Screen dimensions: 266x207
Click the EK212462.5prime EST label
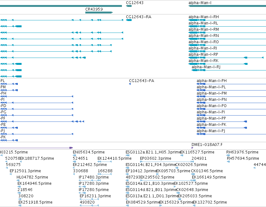click(90, 165)
